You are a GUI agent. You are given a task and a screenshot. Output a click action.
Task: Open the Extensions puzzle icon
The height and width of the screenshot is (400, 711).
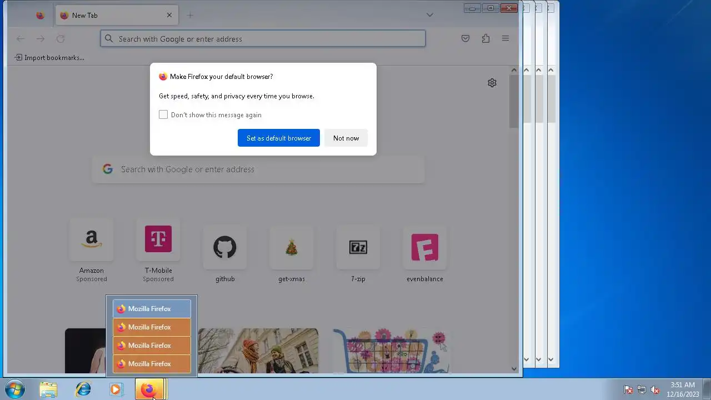485,38
